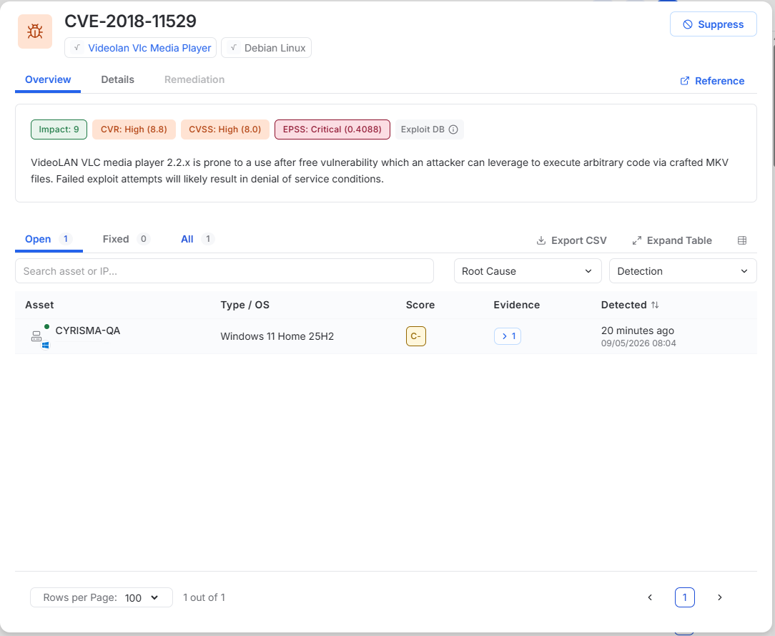The height and width of the screenshot is (636, 775).
Task: Focus the Search asset or IP field
Action: click(224, 271)
